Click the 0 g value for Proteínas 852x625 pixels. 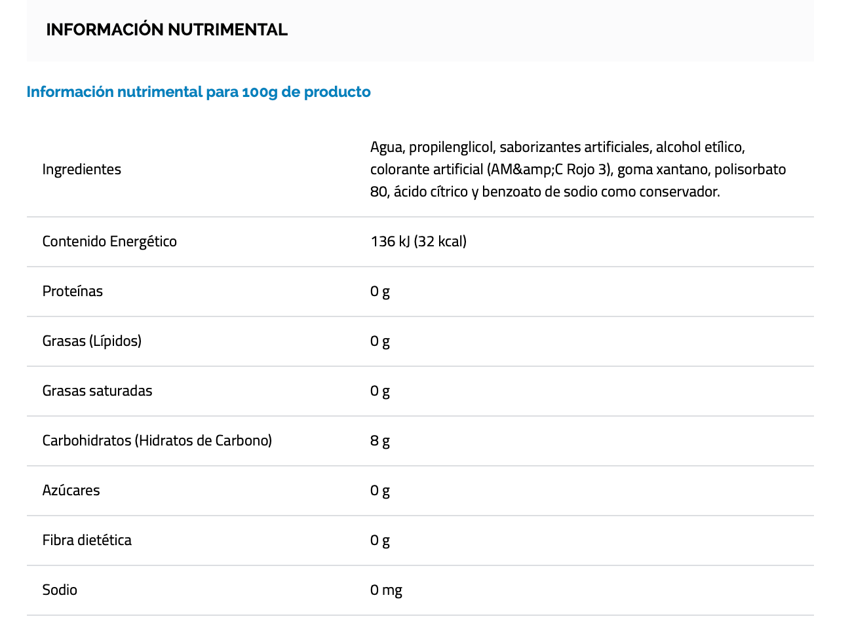(380, 291)
